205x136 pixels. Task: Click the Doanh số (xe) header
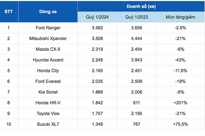[141, 7]
